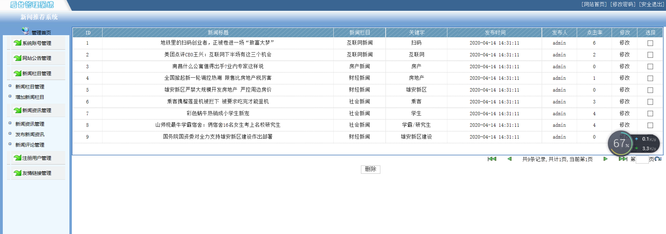
Task: Click the blue go-to-page arrow icon
Action: click(658, 159)
